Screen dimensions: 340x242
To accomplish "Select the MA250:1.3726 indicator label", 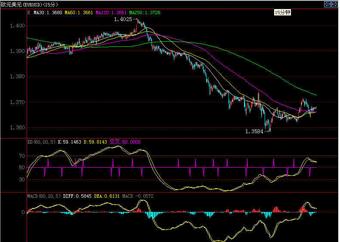I will click(x=145, y=12).
